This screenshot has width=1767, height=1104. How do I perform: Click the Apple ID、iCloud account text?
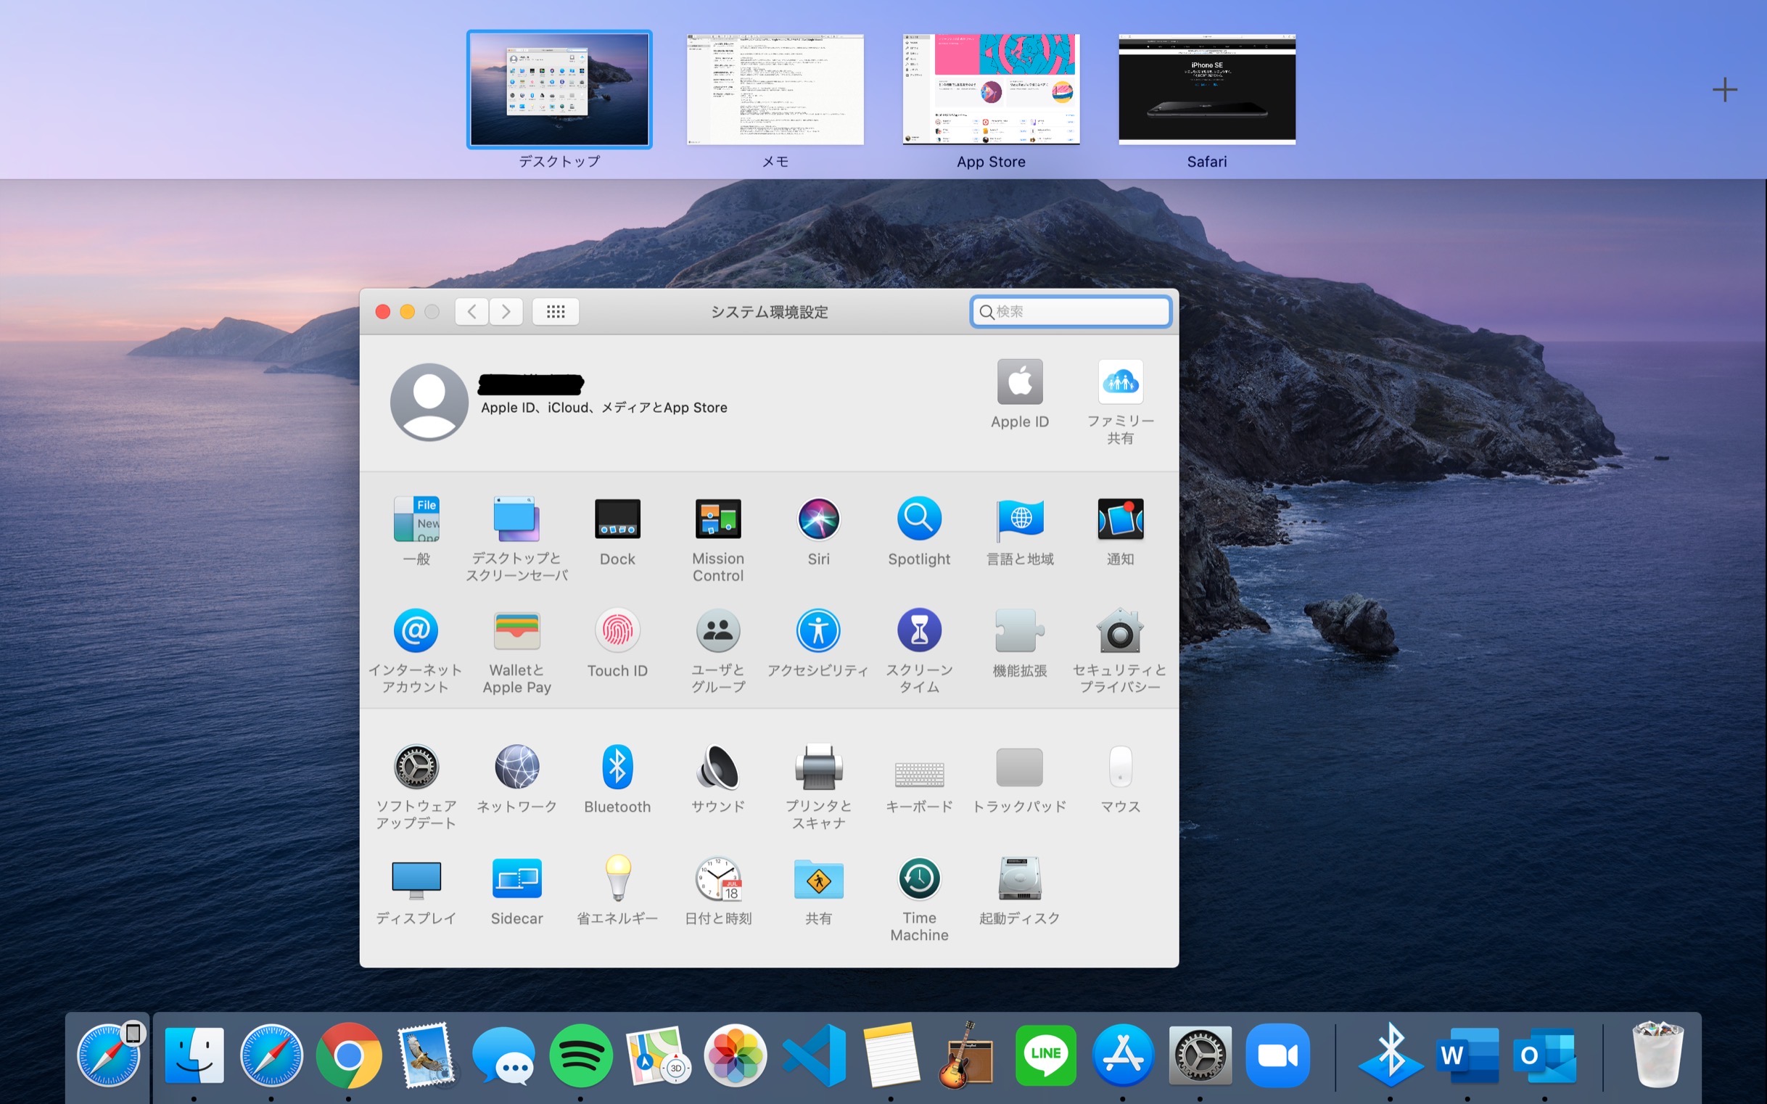tap(604, 408)
